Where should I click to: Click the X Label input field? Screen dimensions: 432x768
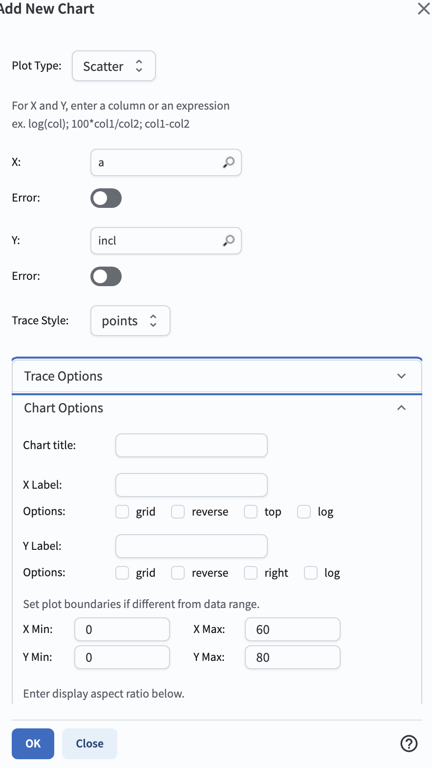(192, 485)
